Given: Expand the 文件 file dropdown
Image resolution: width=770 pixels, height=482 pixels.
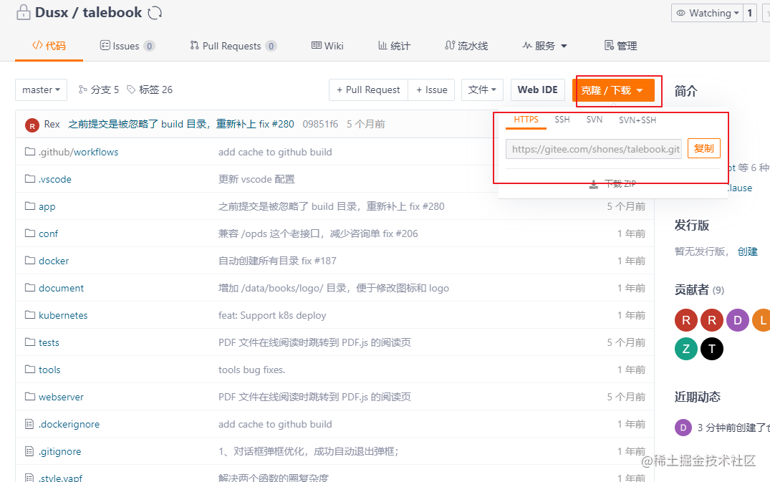Looking at the screenshot, I should (482, 90).
